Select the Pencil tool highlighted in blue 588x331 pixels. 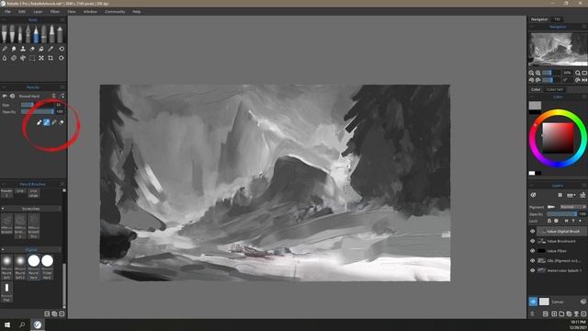point(36,34)
